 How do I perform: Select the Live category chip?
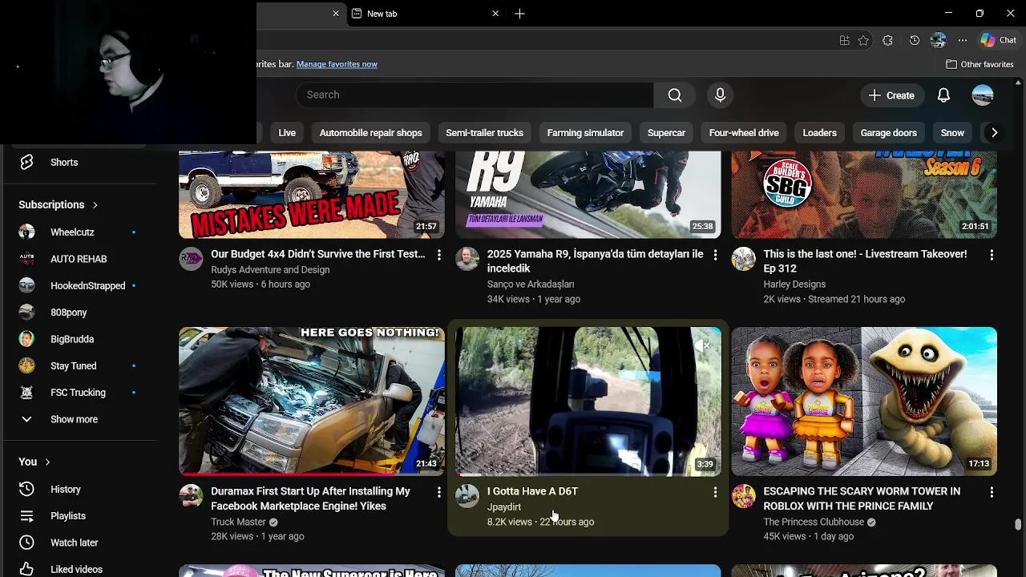coord(287,133)
